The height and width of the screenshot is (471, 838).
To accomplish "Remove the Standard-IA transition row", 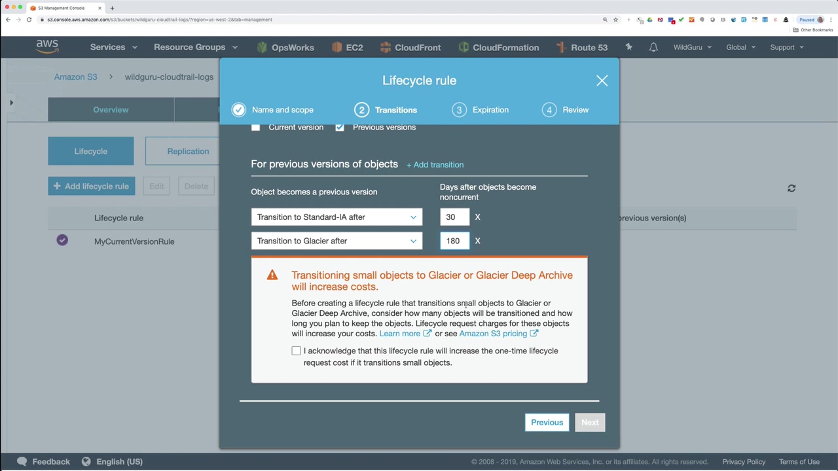I will (x=477, y=217).
